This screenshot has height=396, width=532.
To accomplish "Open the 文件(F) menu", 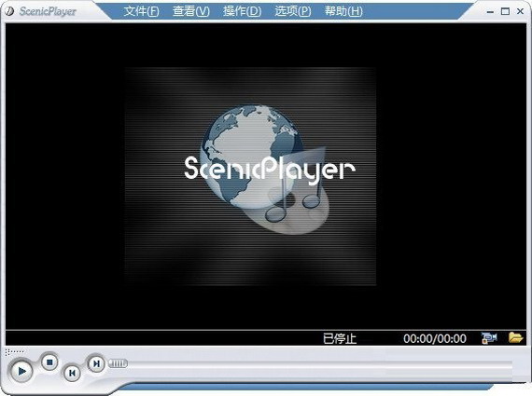I will click(x=141, y=11).
